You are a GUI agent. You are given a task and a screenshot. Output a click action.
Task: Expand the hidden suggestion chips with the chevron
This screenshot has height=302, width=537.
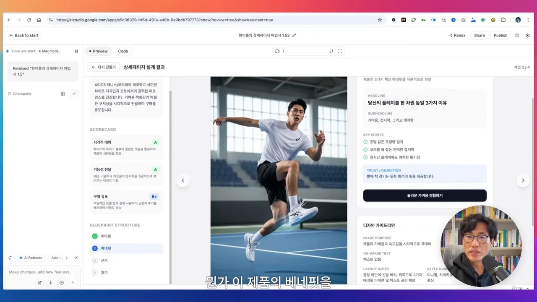(67, 258)
